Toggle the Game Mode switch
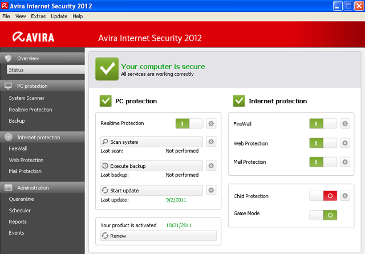Image resolution: width=365 pixels, height=254 pixels. pos(323,215)
